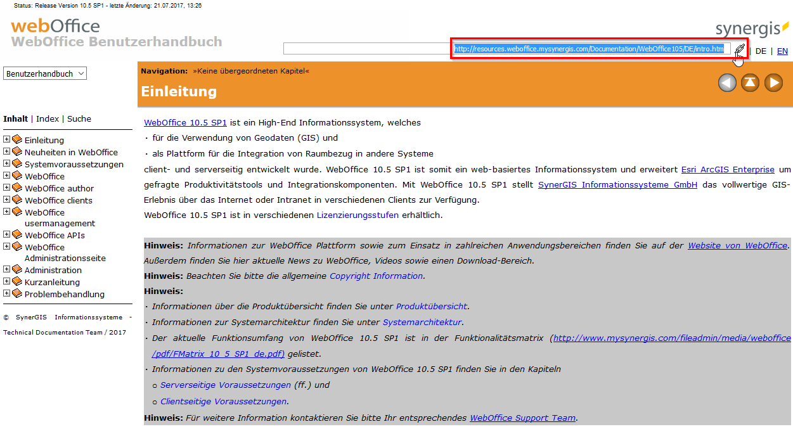
Task: Select Systemvoraussetzungen tree entry
Action: point(74,164)
